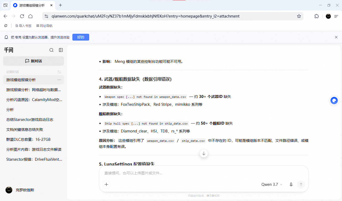
Task: Open the browser extensions icon
Action: coord(317,16)
